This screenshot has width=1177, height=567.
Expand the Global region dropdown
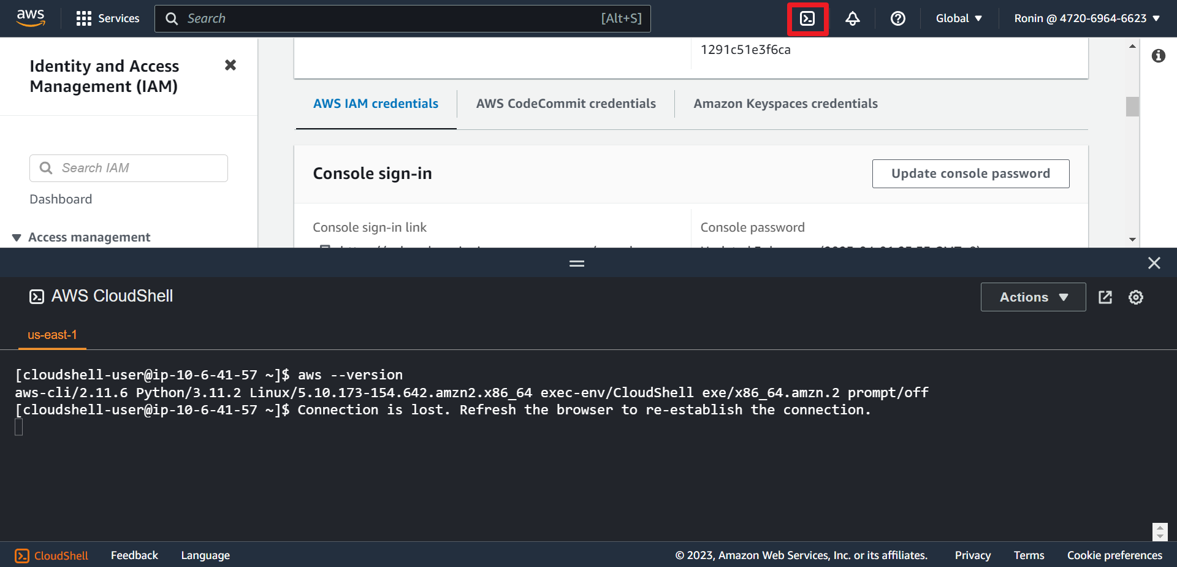pos(959,18)
